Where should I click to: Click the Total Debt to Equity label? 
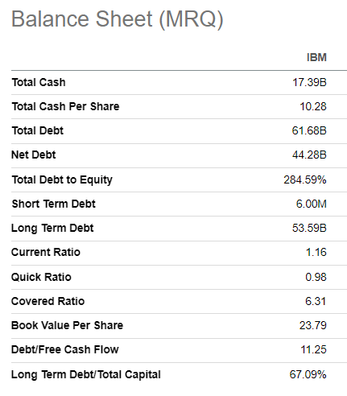pos(62,179)
